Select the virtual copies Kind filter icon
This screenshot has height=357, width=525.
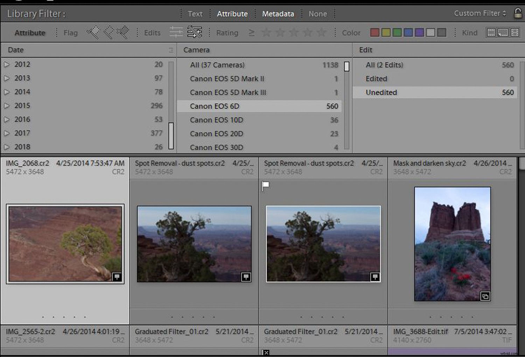tap(503, 32)
